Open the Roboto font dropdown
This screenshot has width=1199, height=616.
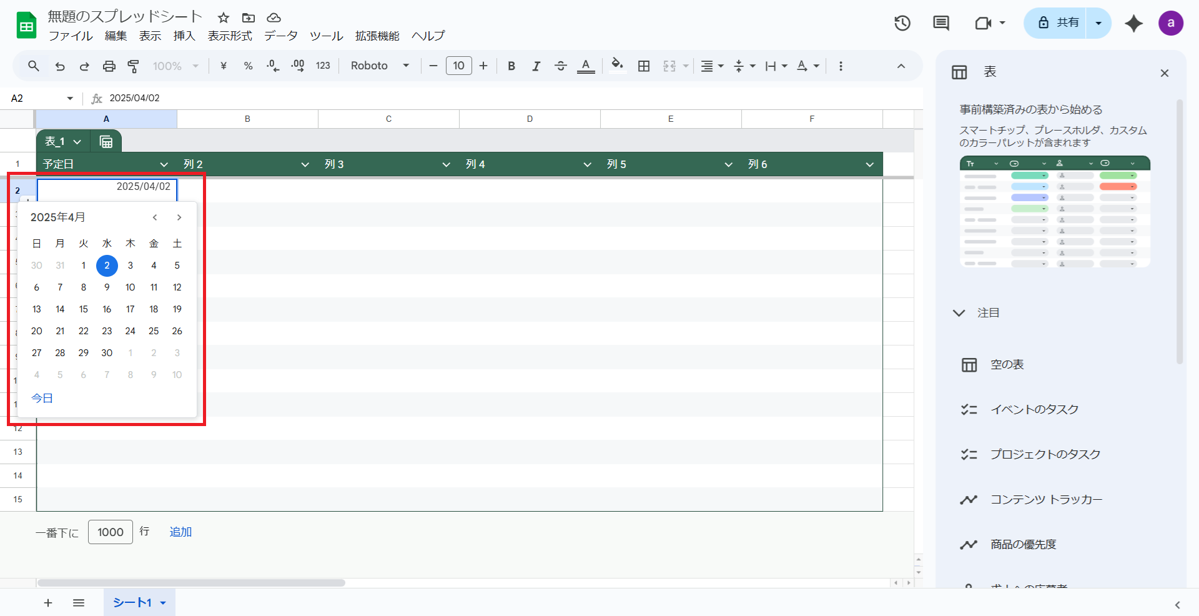[x=380, y=66]
